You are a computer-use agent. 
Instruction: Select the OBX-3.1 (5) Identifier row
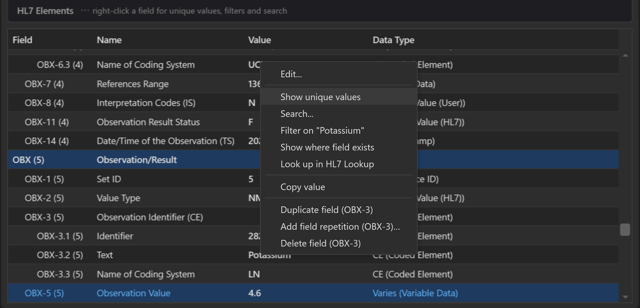tap(313, 236)
